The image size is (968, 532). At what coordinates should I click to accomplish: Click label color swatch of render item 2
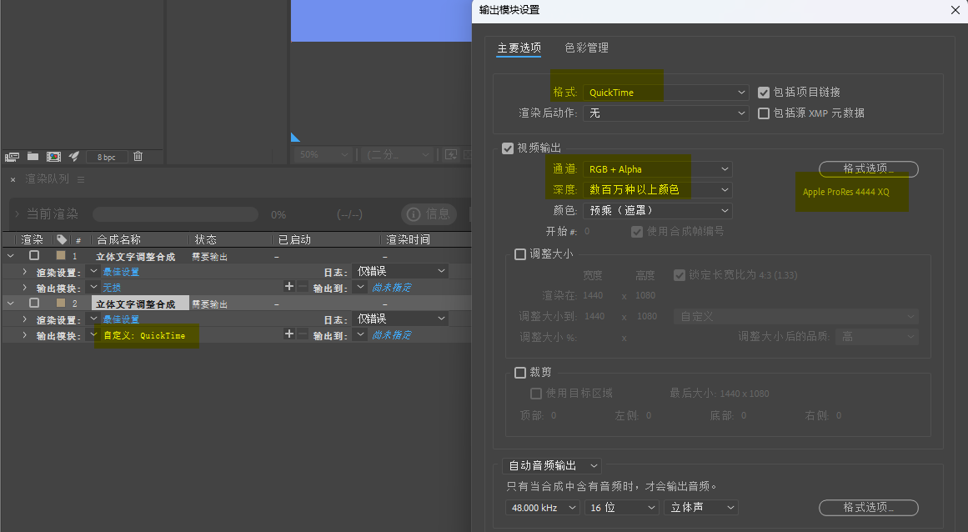click(x=61, y=303)
